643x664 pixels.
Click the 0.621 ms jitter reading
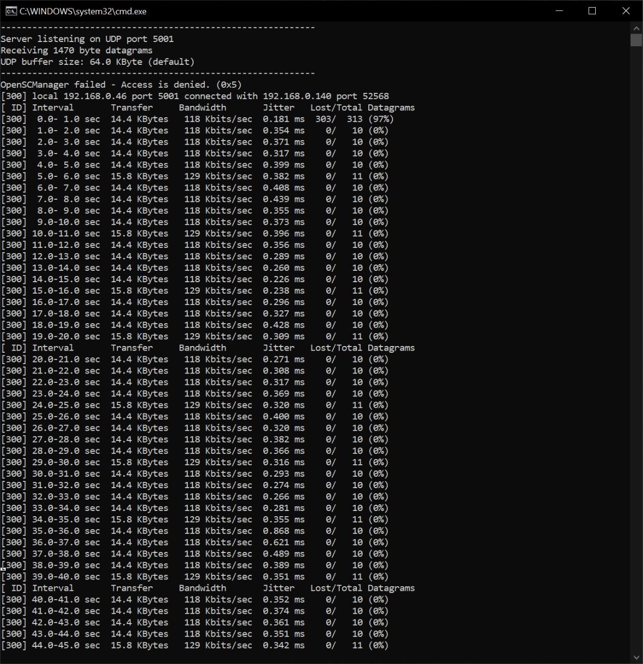pyautogui.click(x=284, y=542)
